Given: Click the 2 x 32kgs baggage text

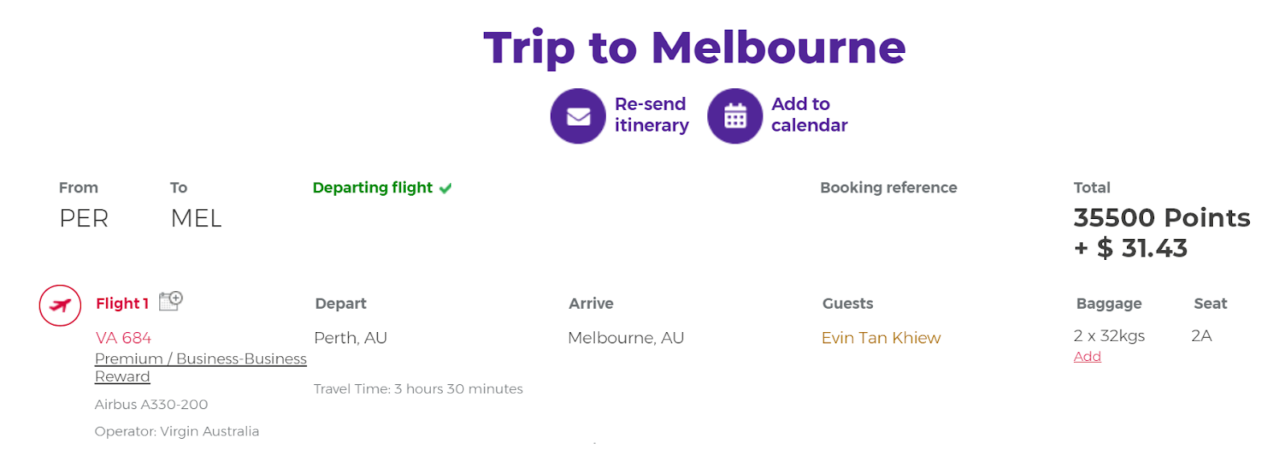Looking at the screenshot, I should pos(1109,335).
